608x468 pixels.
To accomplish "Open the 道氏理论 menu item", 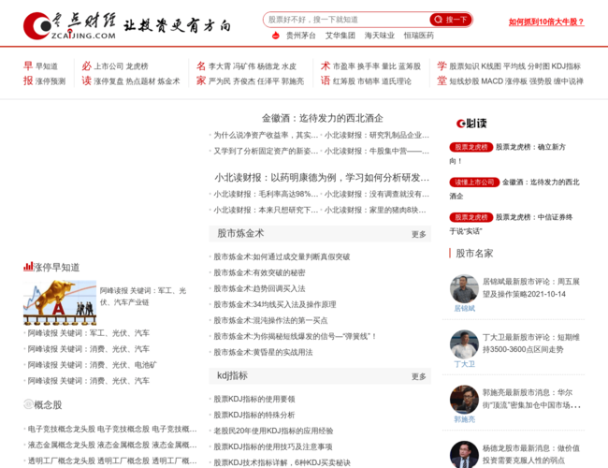I will [x=397, y=81].
